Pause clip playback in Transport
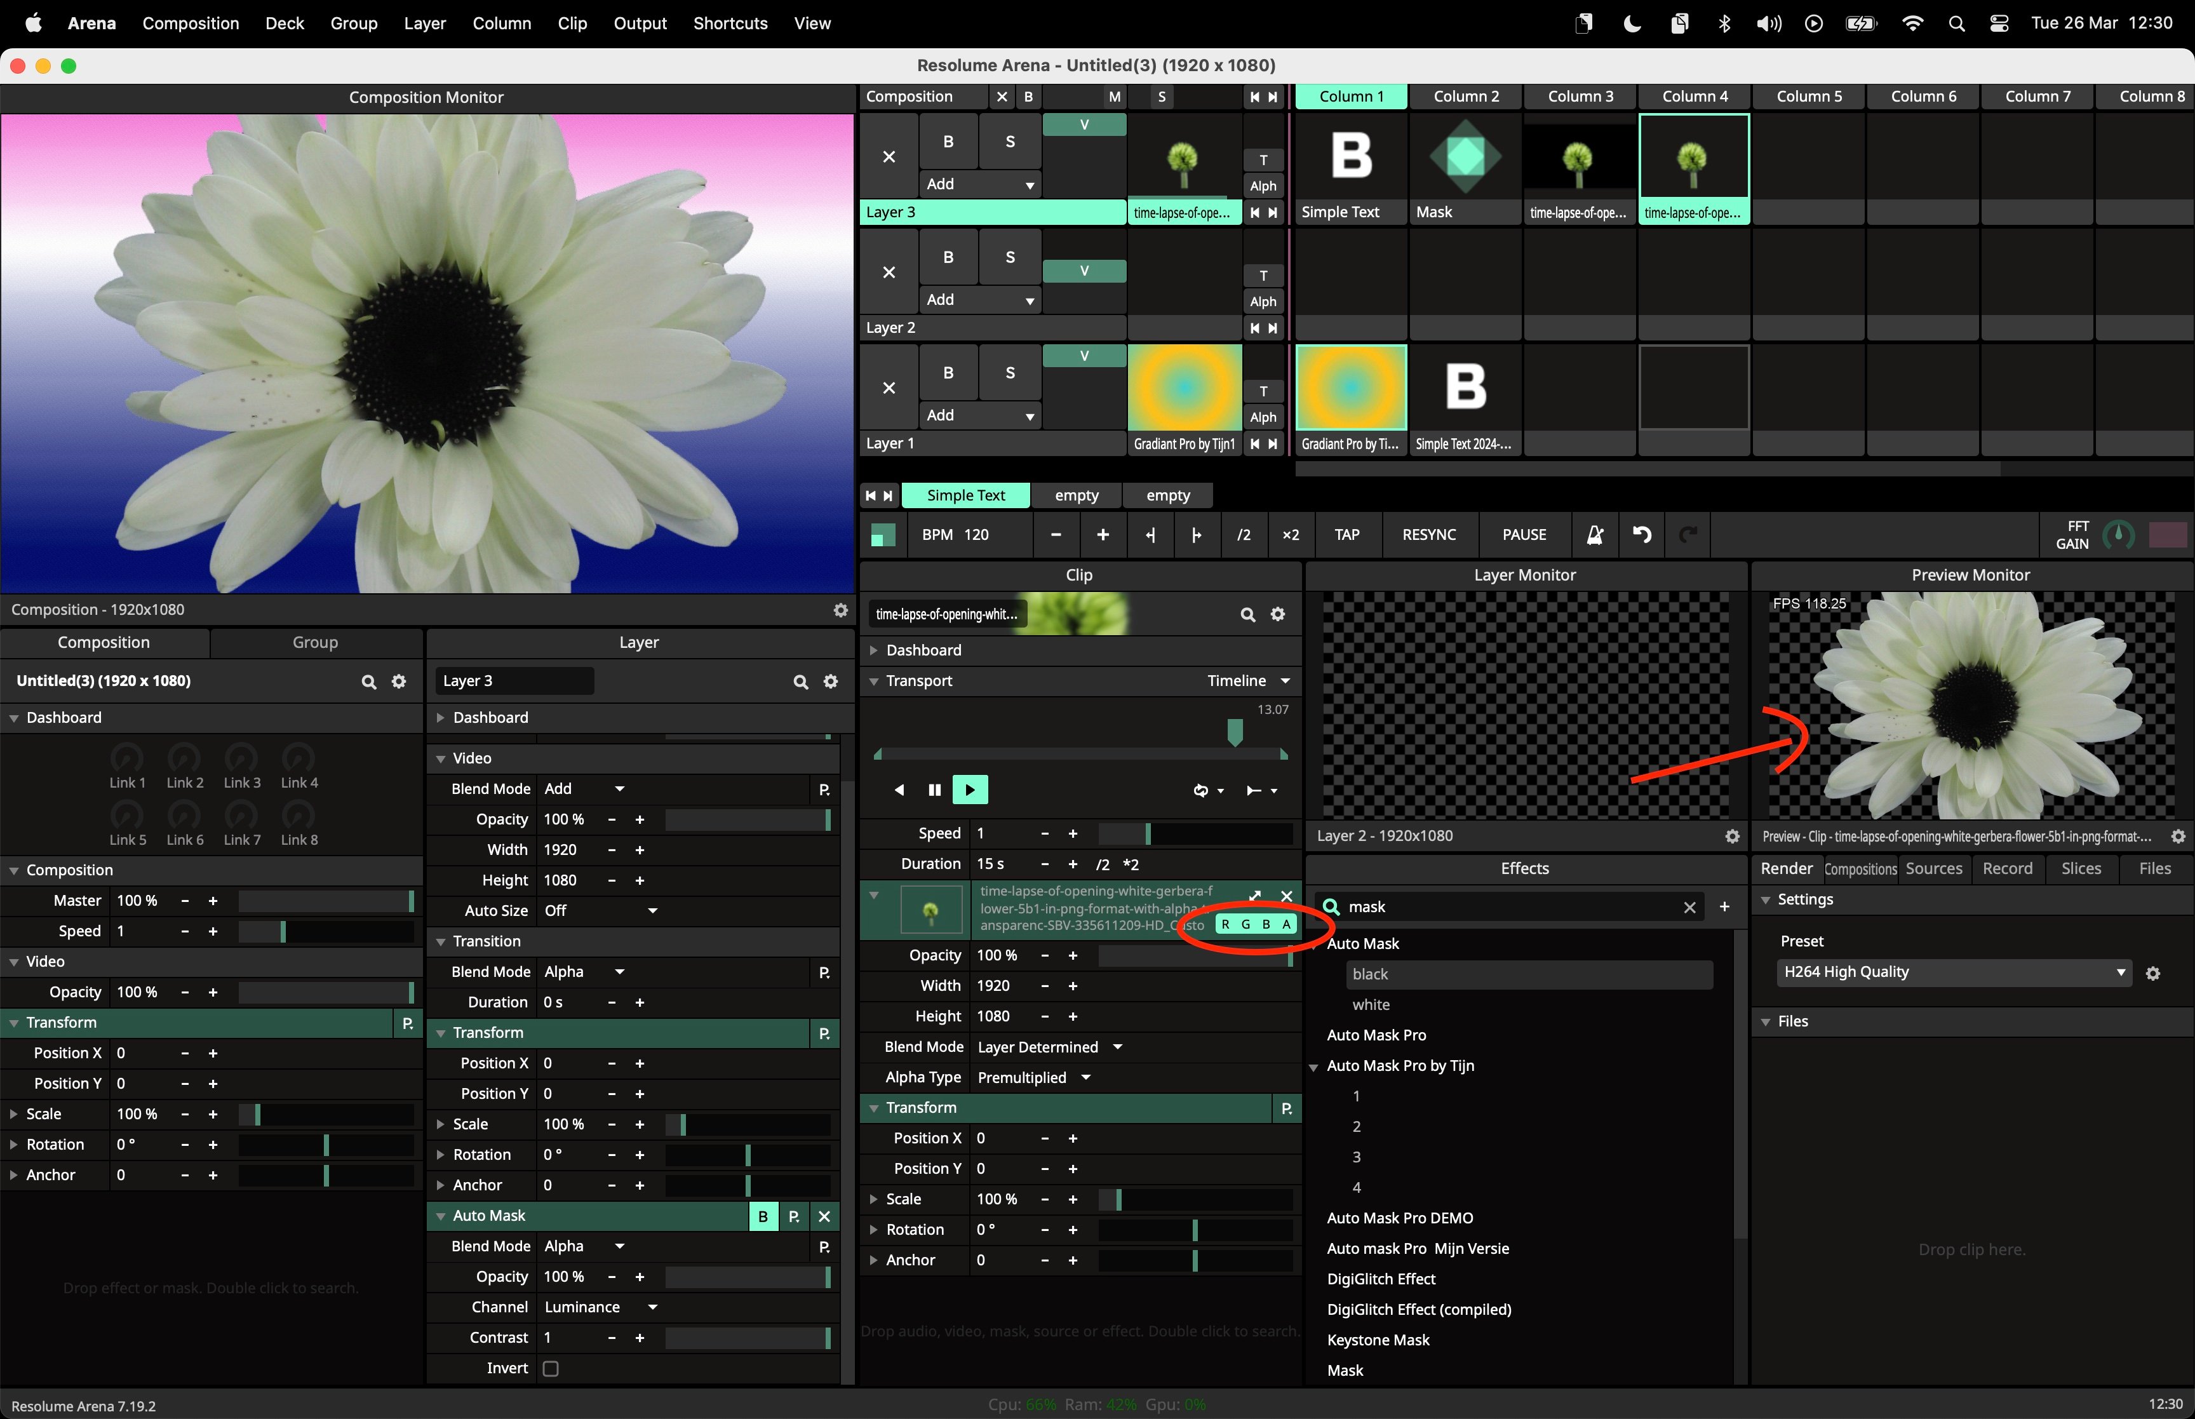The width and height of the screenshot is (2195, 1419). [934, 790]
